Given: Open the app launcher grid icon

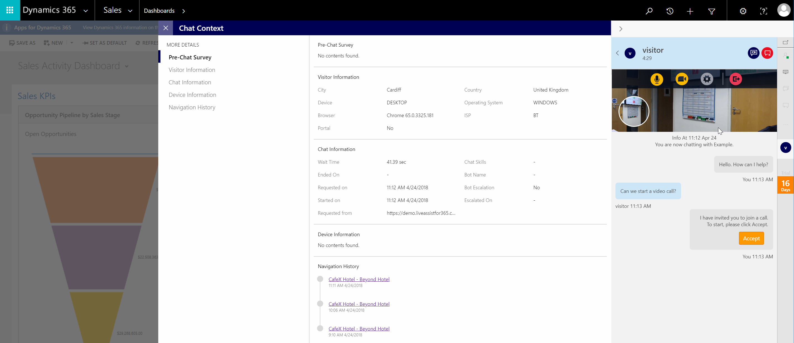Looking at the screenshot, I should (9, 10).
